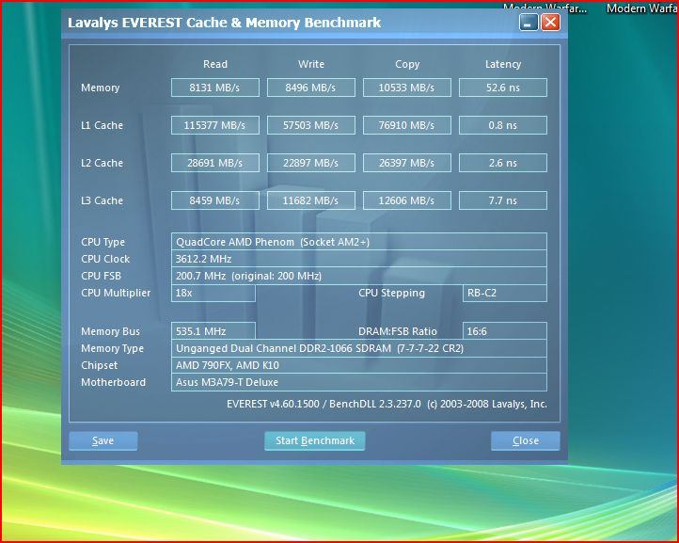
Task: Select L1 Cache Copy value 76910 MB/s
Action: (407, 125)
